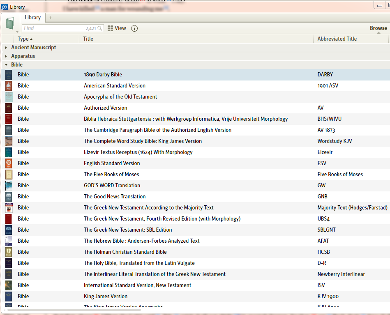Click the Newberry Interlinear cover icon
390x315 pixels.
[9, 274]
